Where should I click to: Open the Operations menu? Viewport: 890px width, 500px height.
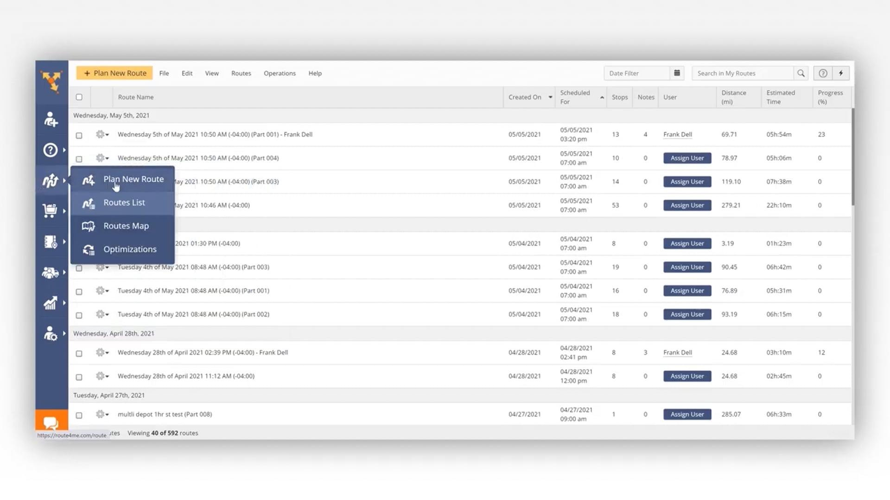point(280,73)
